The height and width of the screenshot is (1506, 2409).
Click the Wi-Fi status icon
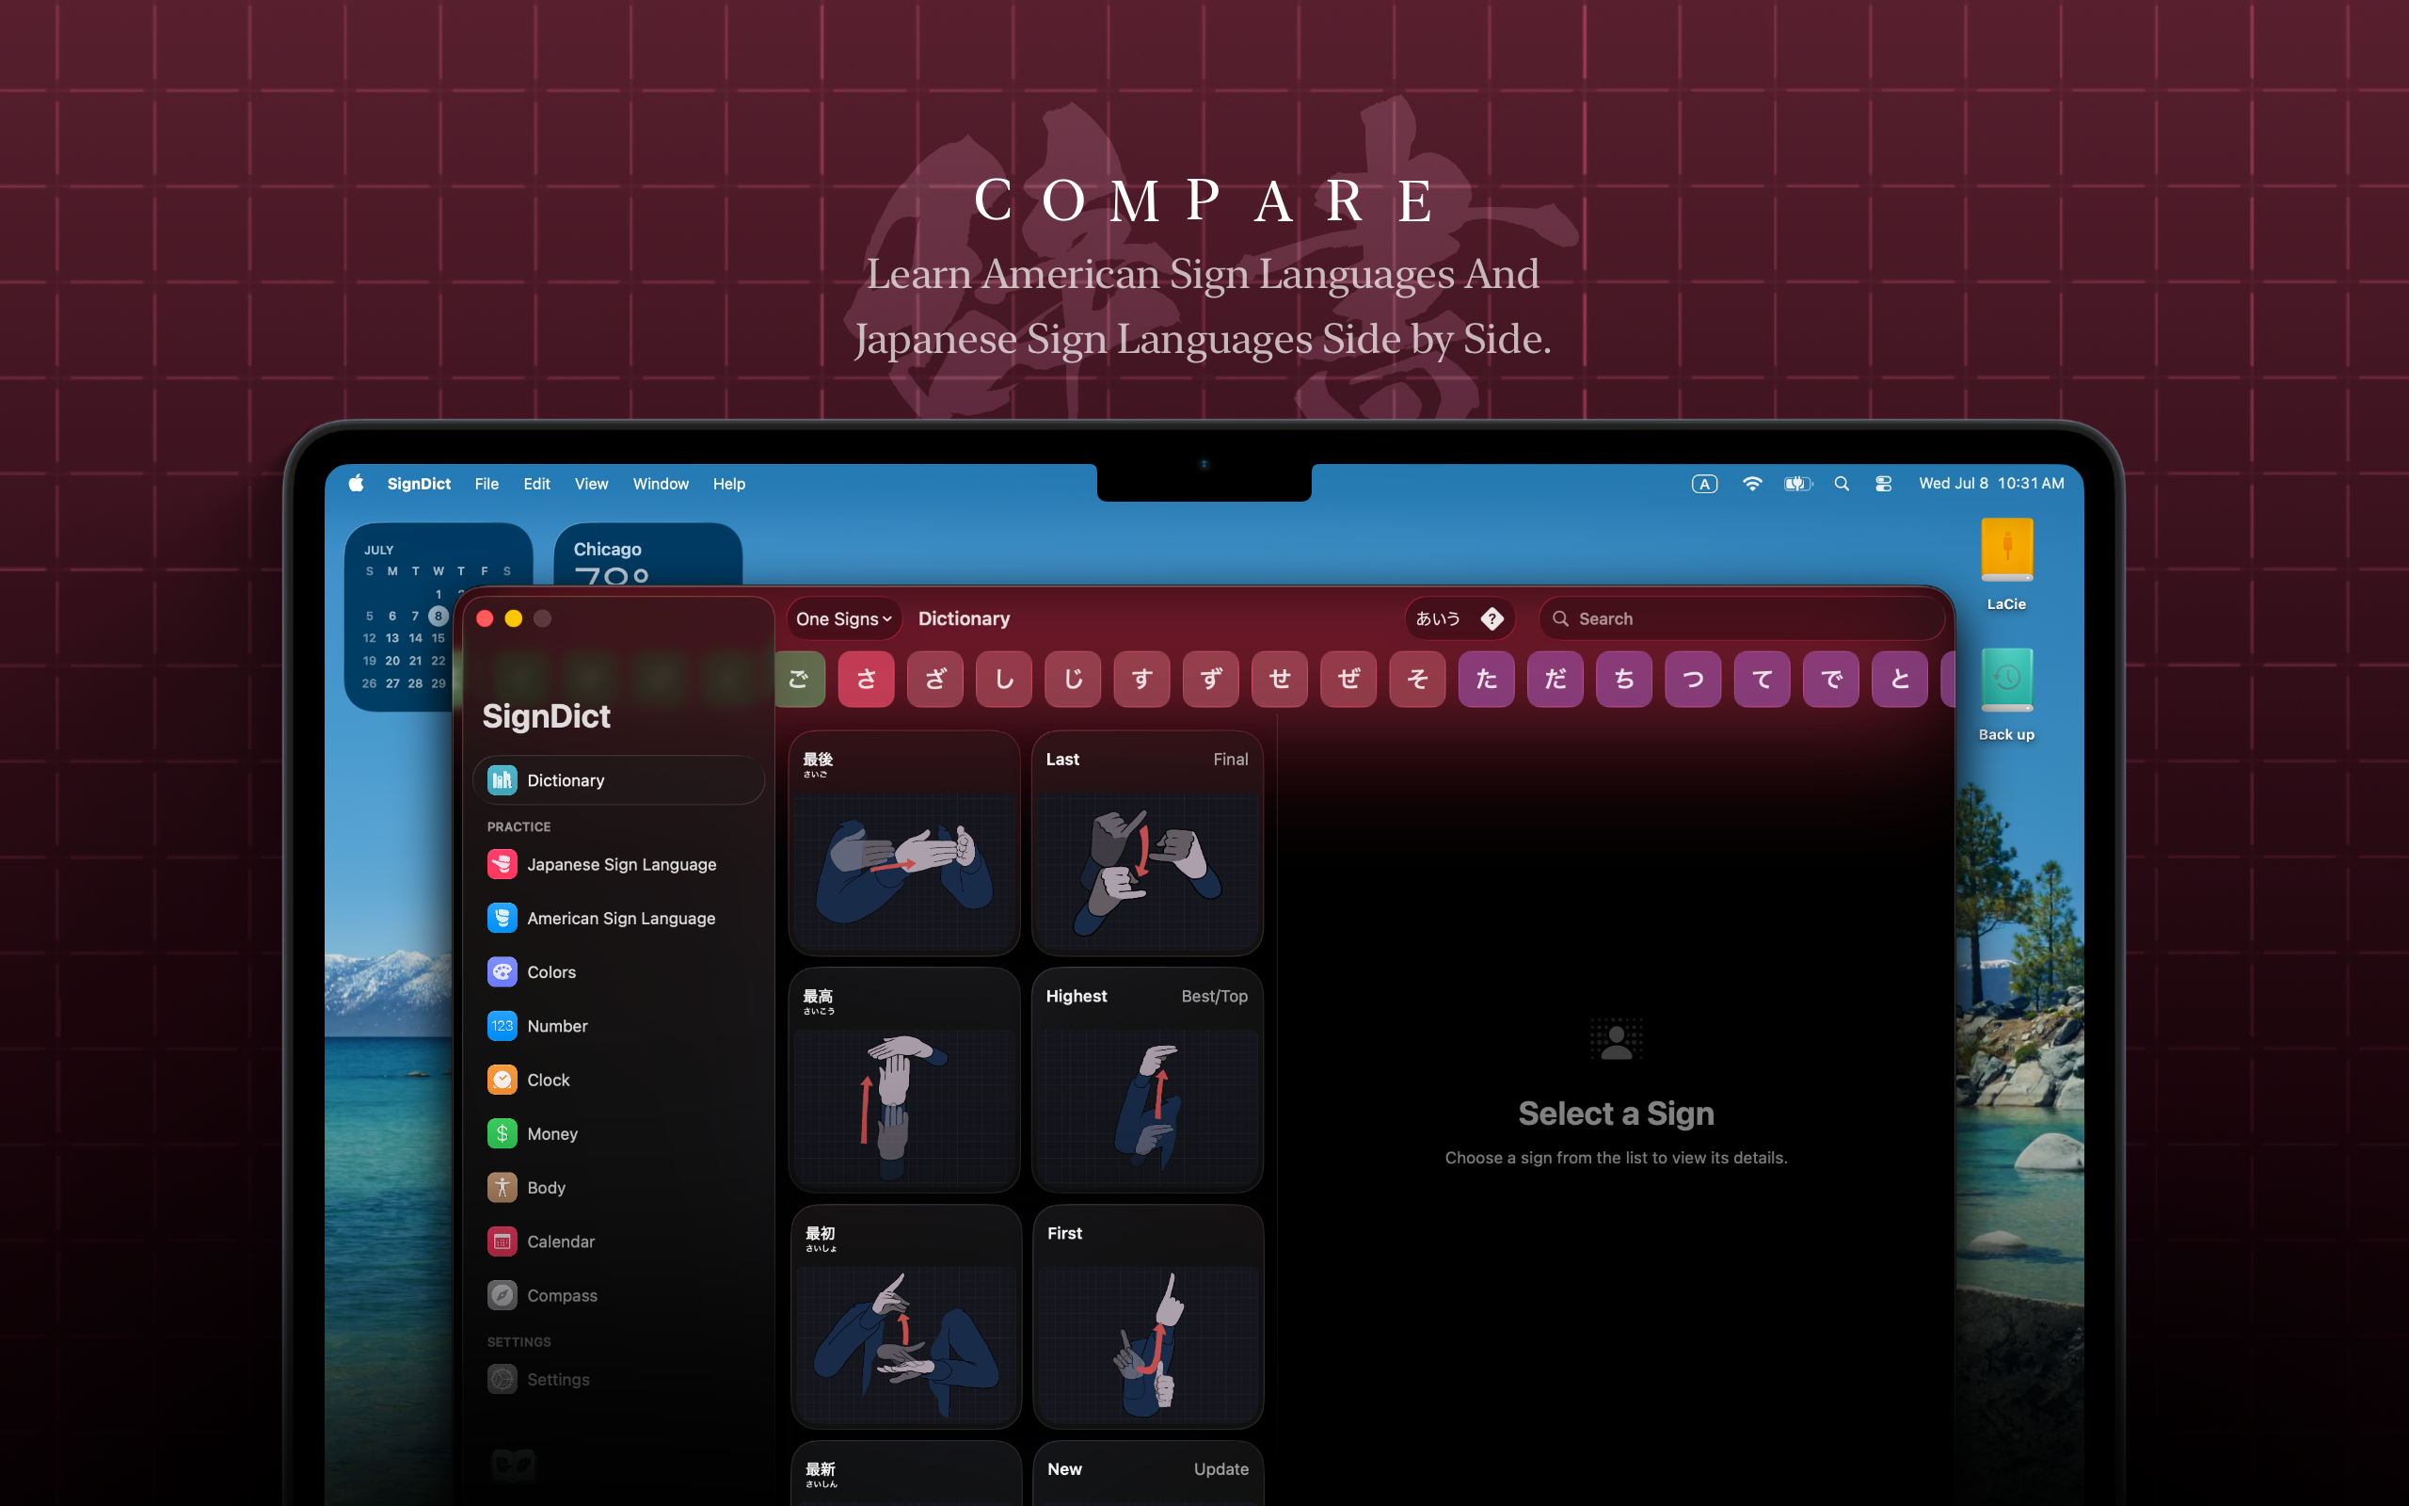1752,483
